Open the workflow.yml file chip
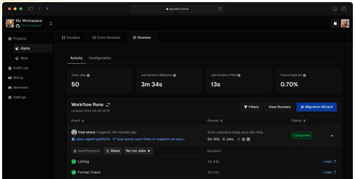 [x=87, y=151]
